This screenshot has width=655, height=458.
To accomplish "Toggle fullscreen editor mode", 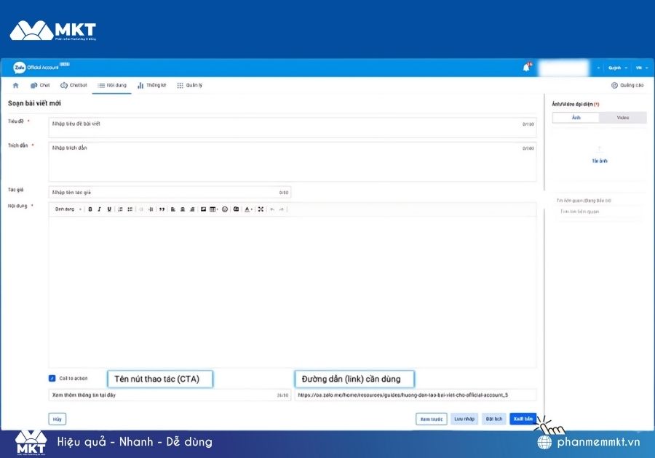I will click(x=261, y=209).
